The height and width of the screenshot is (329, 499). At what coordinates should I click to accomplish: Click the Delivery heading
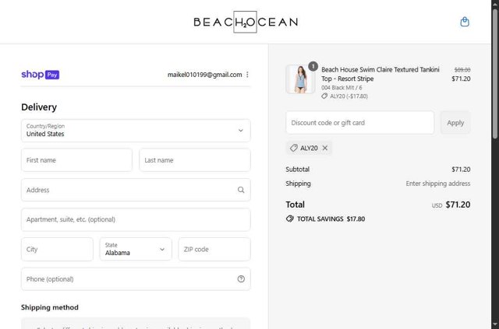click(x=39, y=107)
